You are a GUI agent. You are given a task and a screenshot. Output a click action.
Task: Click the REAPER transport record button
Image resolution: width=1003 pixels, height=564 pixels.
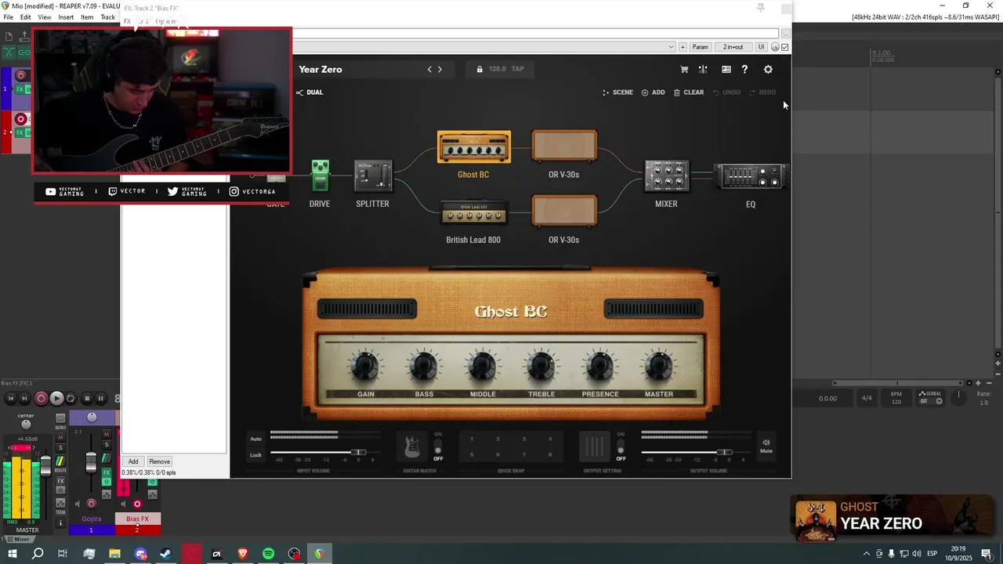coord(42,399)
